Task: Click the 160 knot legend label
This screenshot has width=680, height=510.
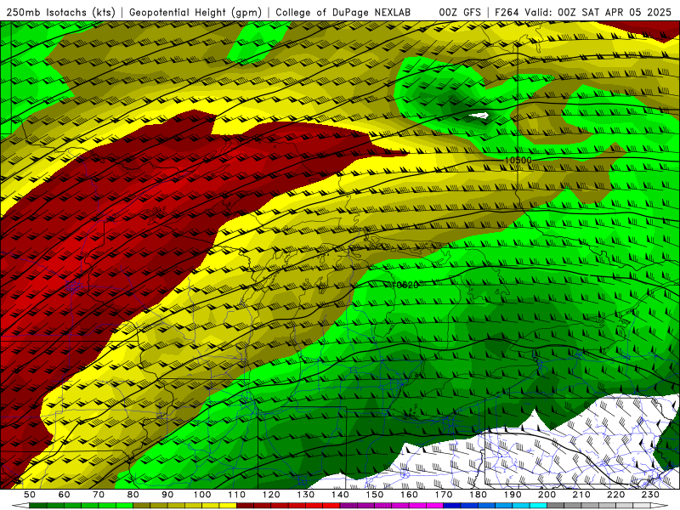Action: pyautogui.click(x=409, y=495)
